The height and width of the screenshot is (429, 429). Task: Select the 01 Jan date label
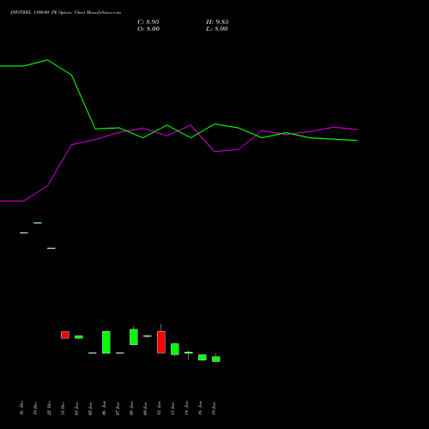pyautogui.click(x=76, y=408)
